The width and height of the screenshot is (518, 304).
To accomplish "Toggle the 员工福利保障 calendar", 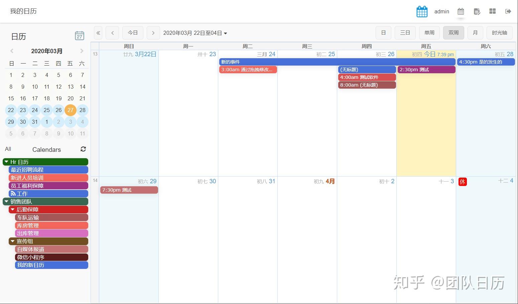I will point(48,186).
